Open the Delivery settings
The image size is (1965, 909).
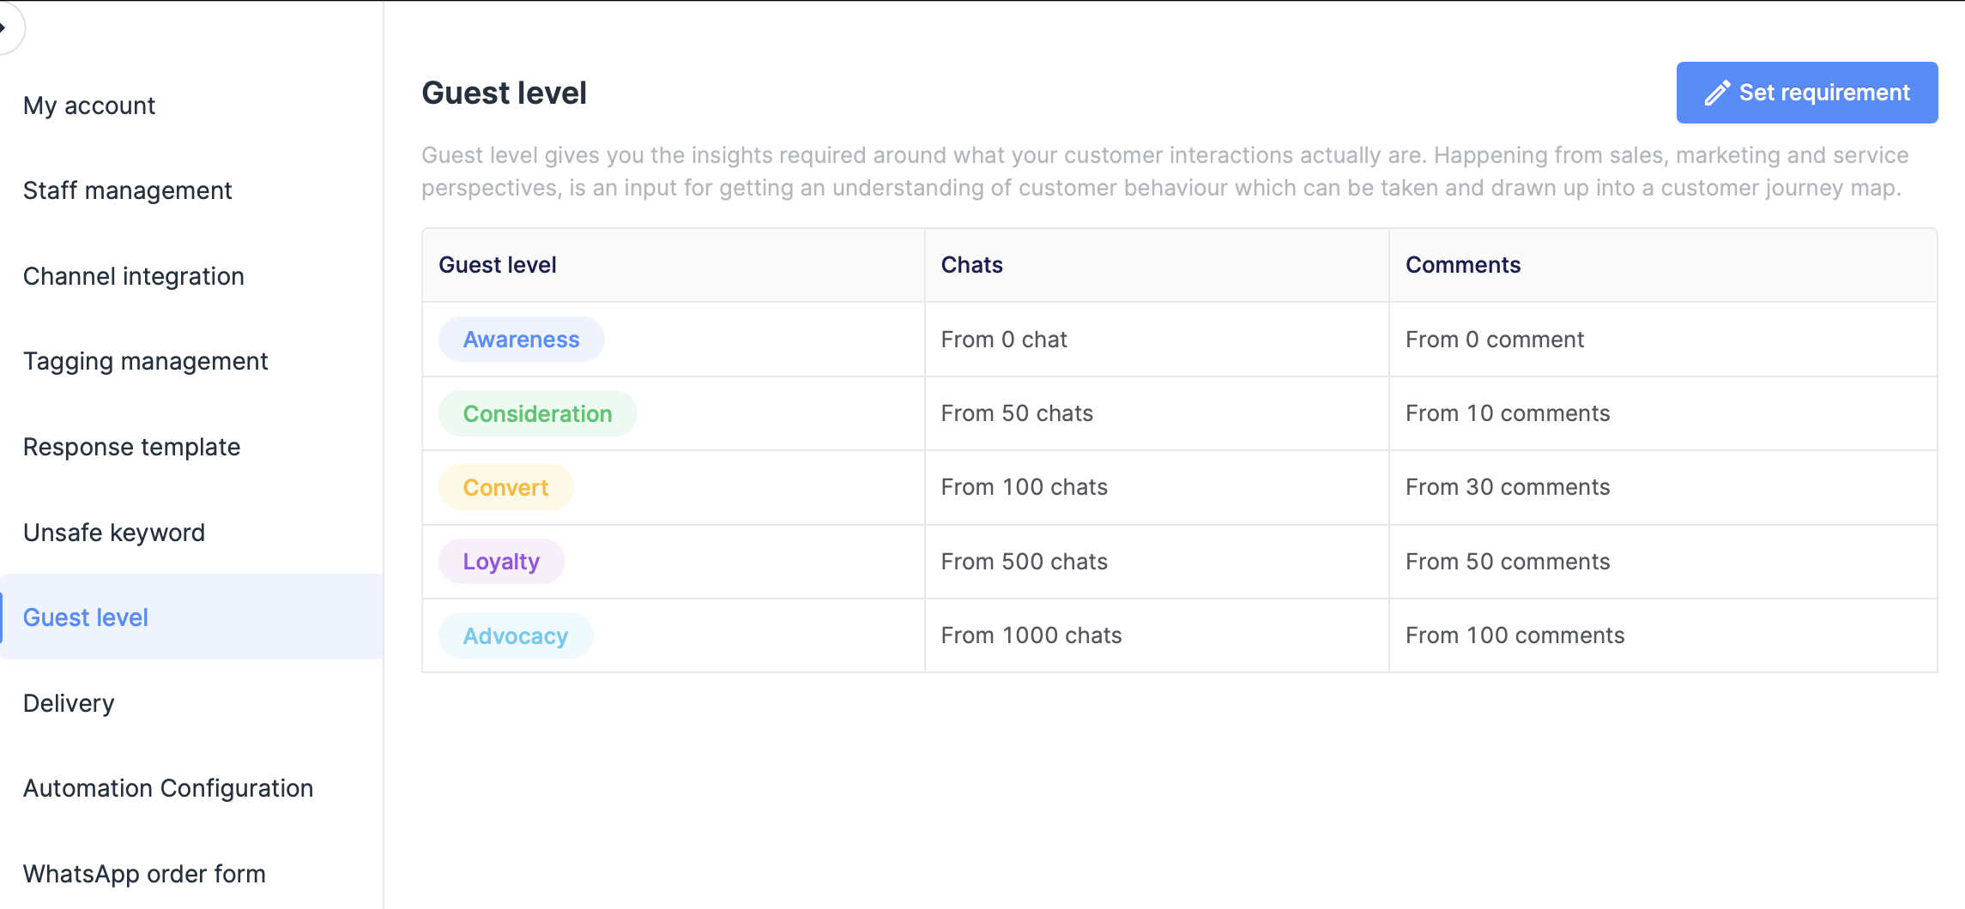pos(69,703)
